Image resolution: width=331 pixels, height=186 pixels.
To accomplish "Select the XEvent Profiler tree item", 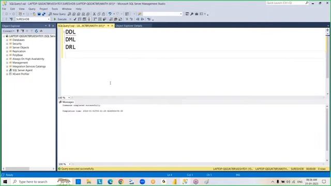I will click(21, 74).
